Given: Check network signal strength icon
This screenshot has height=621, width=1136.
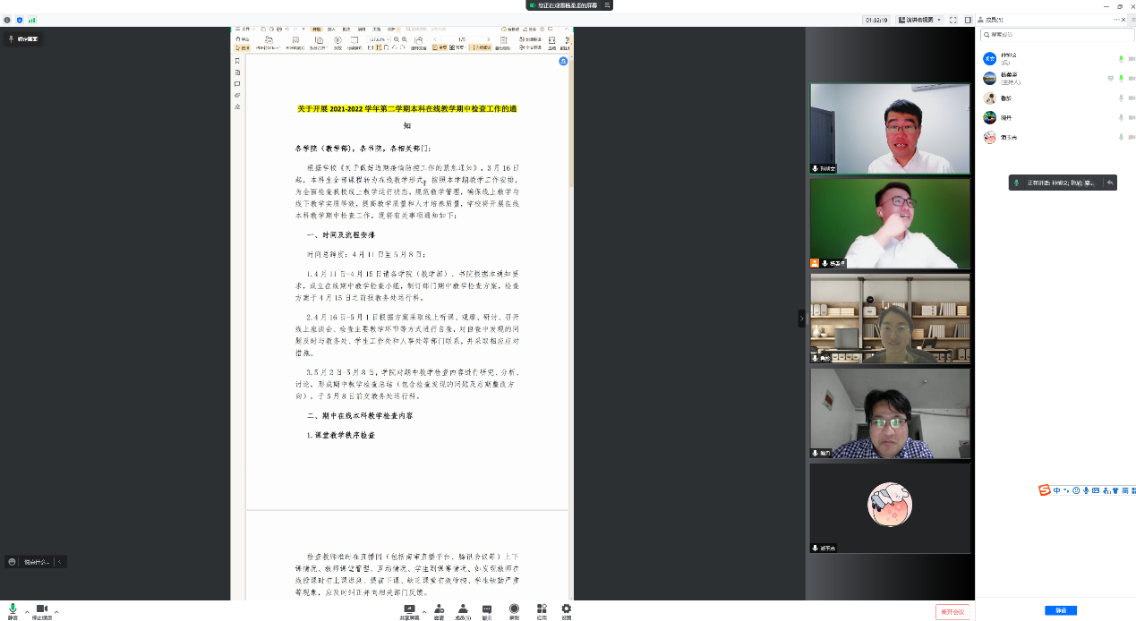Looking at the screenshot, I should click(32, 20).
